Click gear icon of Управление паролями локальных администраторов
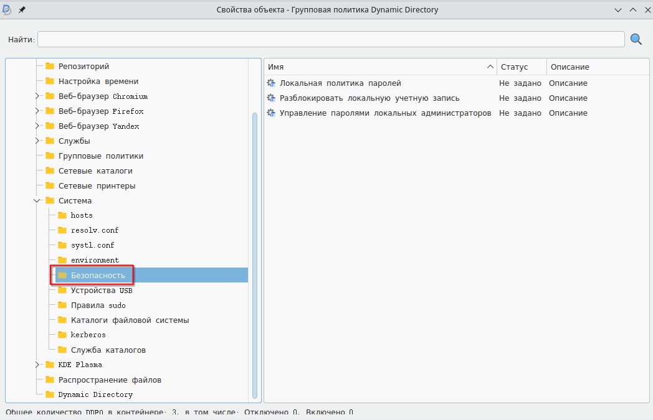 pyautogui.click(x=271, y=113)
